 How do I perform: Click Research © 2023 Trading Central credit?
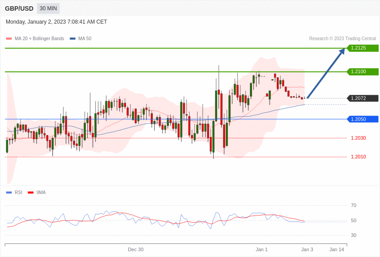point(342,39)
